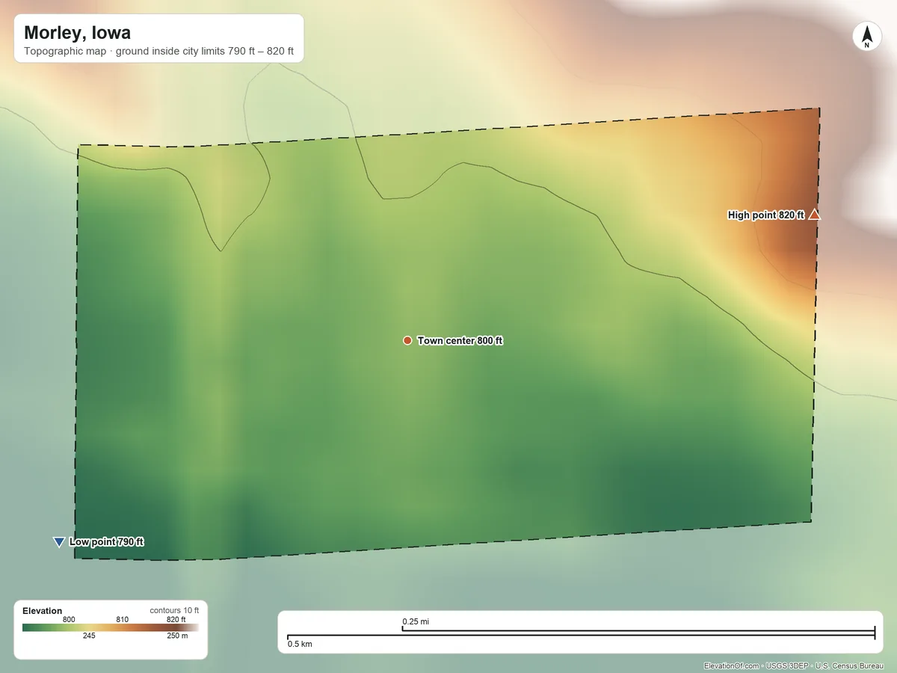Click the topographic map subtitle text
This screenshot has width=897, height=673.
coord(158,52)
